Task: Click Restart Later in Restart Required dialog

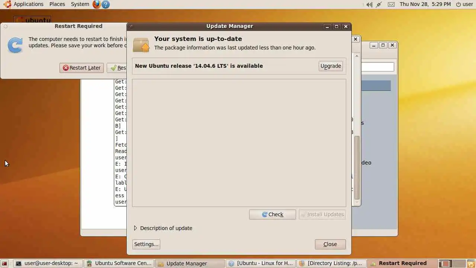Action: [81, 68]
